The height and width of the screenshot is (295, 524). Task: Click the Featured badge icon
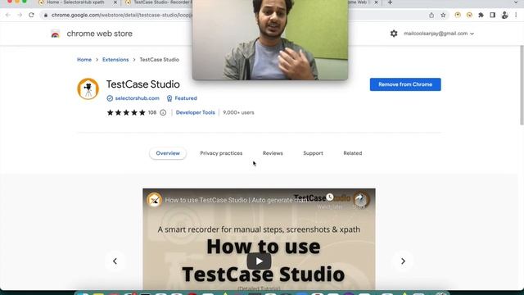pyautogui.click(x=169, y=98)
